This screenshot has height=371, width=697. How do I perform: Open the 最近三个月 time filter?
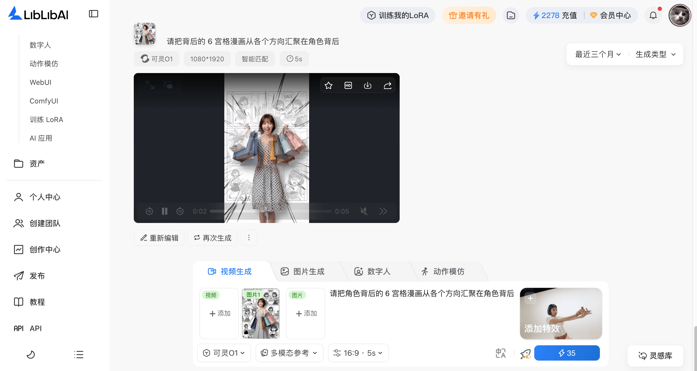point(598,54)
